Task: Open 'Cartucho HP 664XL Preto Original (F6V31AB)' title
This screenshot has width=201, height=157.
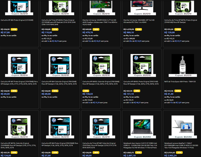Action: coord(141,83)
